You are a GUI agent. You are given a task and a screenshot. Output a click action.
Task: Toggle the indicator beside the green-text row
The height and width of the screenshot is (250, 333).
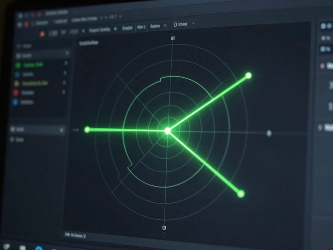coord(66,63)
